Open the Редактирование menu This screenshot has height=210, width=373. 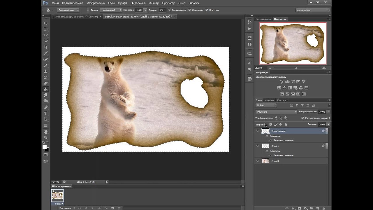pyautogui.click(x=73, y=3)
